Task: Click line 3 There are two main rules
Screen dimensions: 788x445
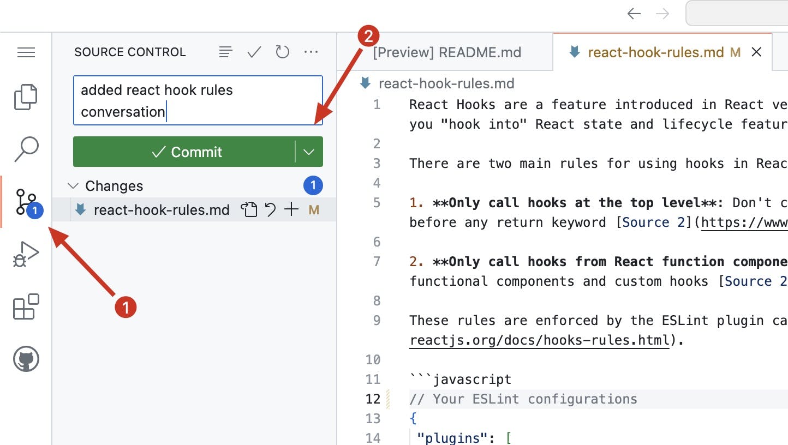Action: (598, 164)
